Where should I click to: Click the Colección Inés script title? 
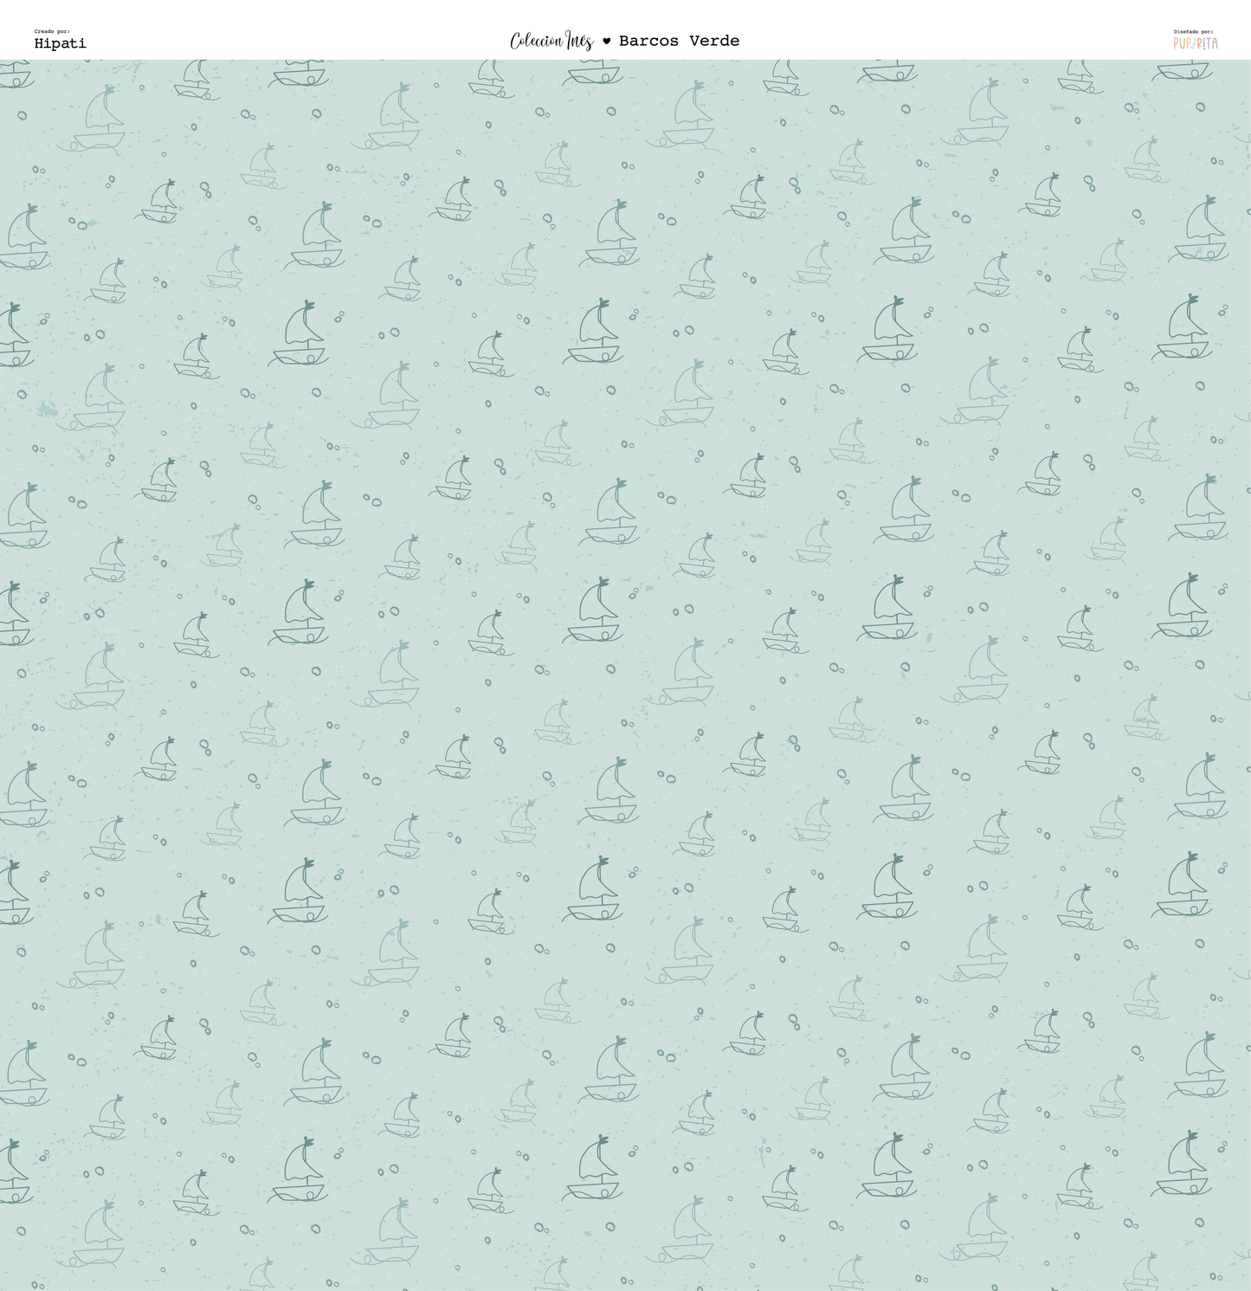pyautogui.click(x=551, y=41)
